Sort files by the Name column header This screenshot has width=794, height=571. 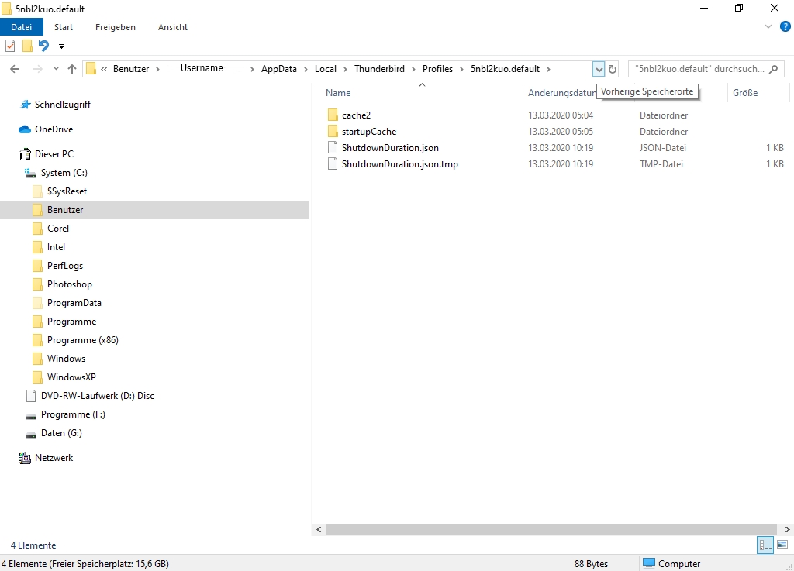pos(339,93)
